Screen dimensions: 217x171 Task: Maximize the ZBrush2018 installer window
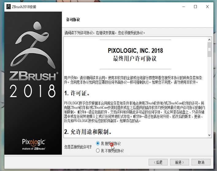pos(195,7)
